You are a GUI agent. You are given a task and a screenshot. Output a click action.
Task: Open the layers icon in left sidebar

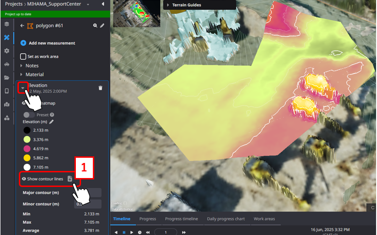click(7, 24)
